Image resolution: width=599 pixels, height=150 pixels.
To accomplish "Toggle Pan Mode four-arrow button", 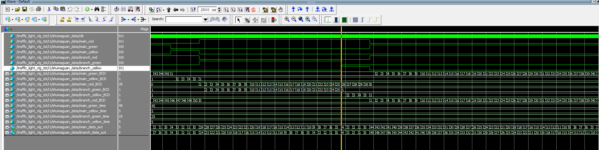I will click(x=255, y=20).
